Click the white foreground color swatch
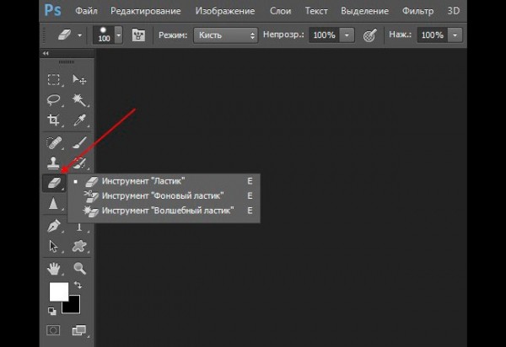The image size is (506, 347). tap(58, 292)
